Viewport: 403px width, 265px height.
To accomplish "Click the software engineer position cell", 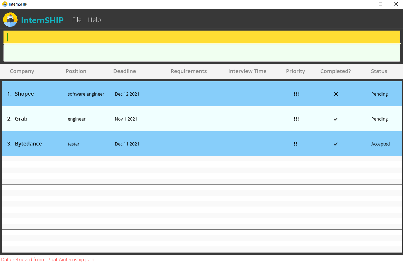I will (86, 94).
